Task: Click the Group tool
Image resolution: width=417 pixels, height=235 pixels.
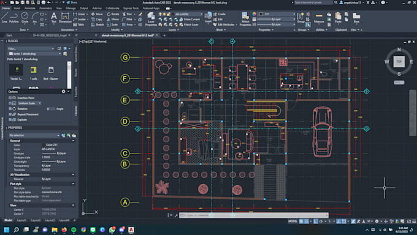Action: pyautogui.click(x=300, y=18)
